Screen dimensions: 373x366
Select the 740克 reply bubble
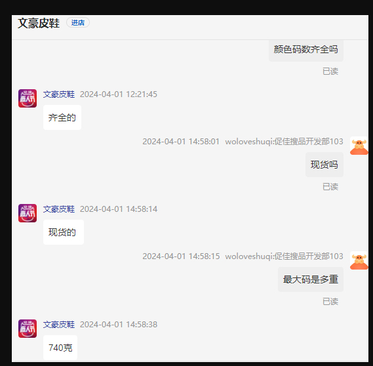tap(60, 348)
